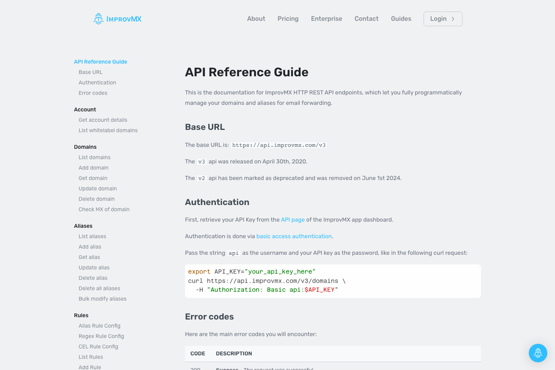The width and height of the screenshot is (555, 370).
Task: Jump to the Authentication section via sidebar
Action: click(x=97, y=82)
